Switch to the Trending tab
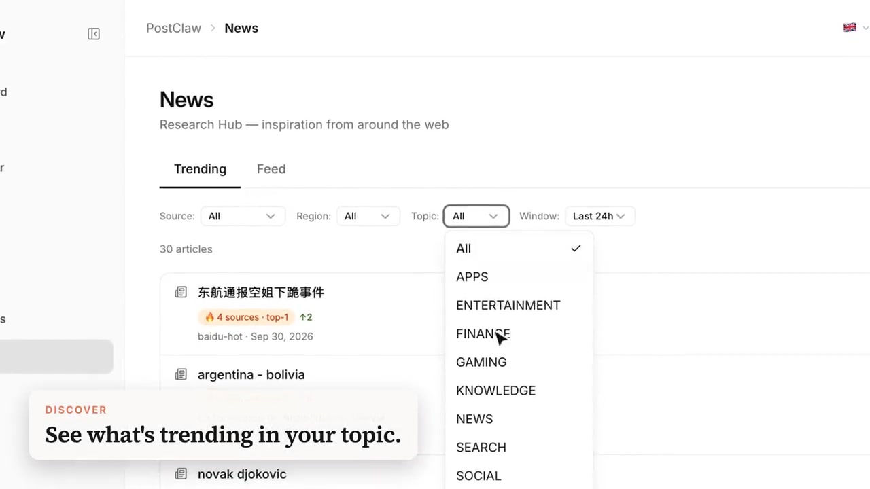Screen dimensions: 870x489 click(x=200, y=169)
